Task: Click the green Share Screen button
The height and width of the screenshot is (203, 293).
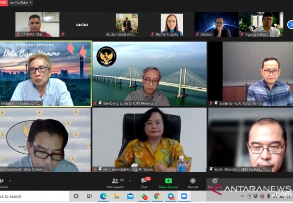Action: tap(168, 183)
